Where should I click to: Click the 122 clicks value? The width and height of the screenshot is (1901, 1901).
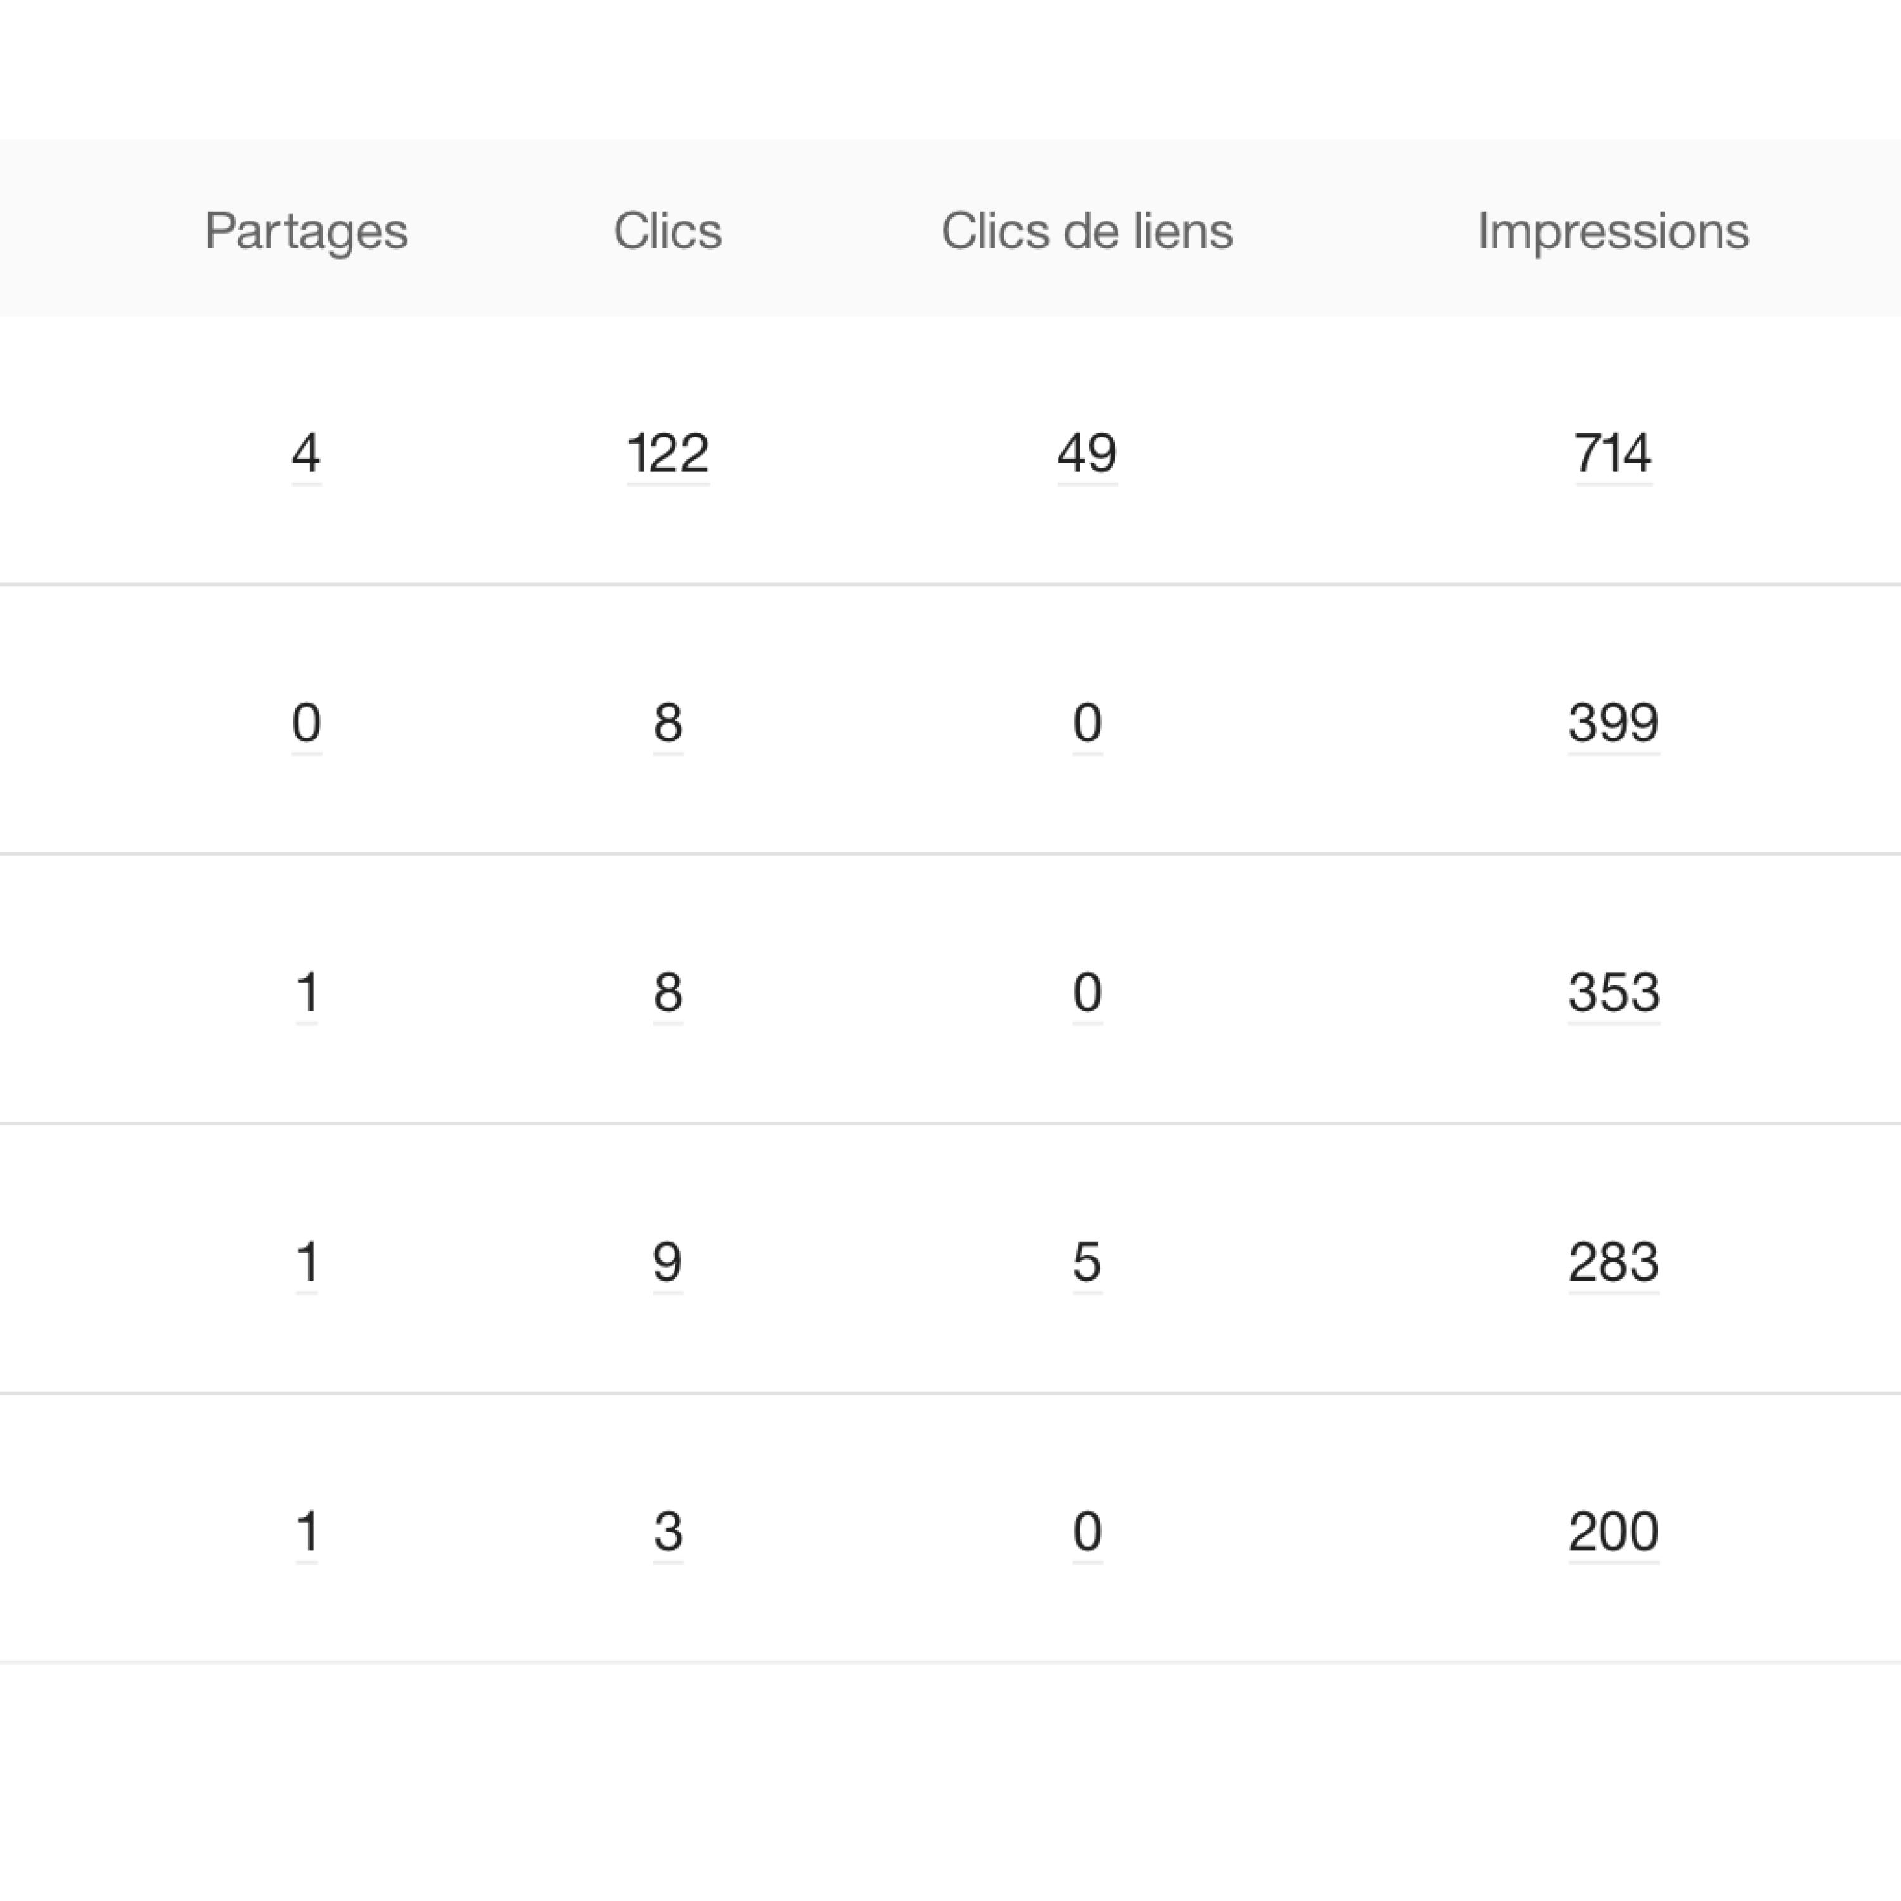[667, 454]
